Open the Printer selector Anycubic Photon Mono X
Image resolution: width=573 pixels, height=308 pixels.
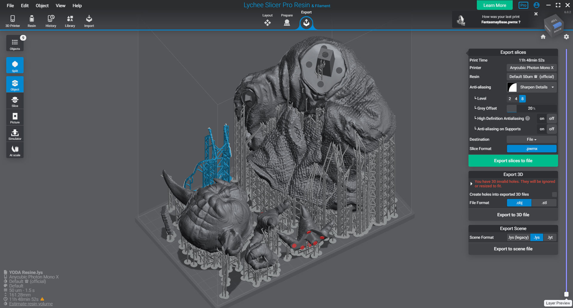531,68
